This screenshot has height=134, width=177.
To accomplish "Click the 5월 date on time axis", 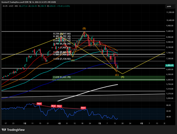I will 25,123.
